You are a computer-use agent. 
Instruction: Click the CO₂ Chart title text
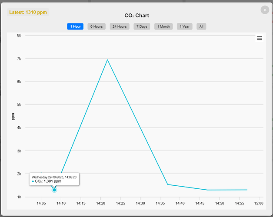pos(136,16)
